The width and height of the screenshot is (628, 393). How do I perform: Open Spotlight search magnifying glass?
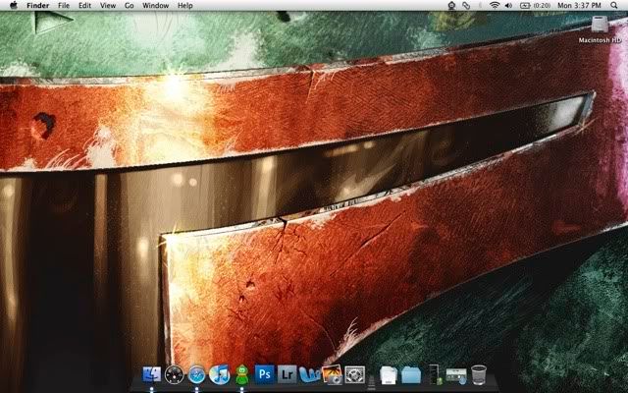615,6
